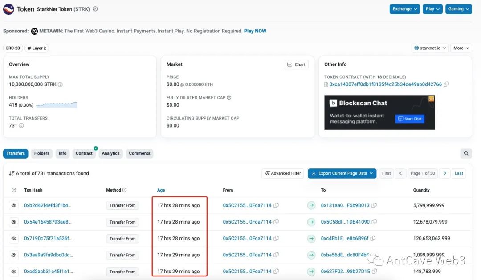Image resolution: width=481 pixels, height=280 pixels.
Task: Open recipient address 0xbe56dE...dc80F4bf
Action: click(345, 255)
